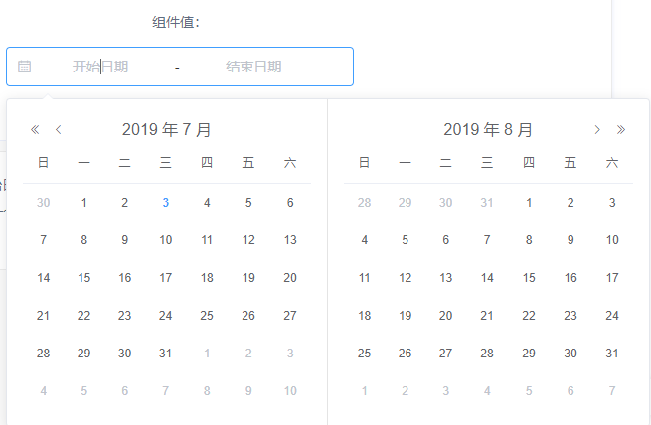
Task: Open the 2019 年 8 月 header
Action: (x=488, y=130)
